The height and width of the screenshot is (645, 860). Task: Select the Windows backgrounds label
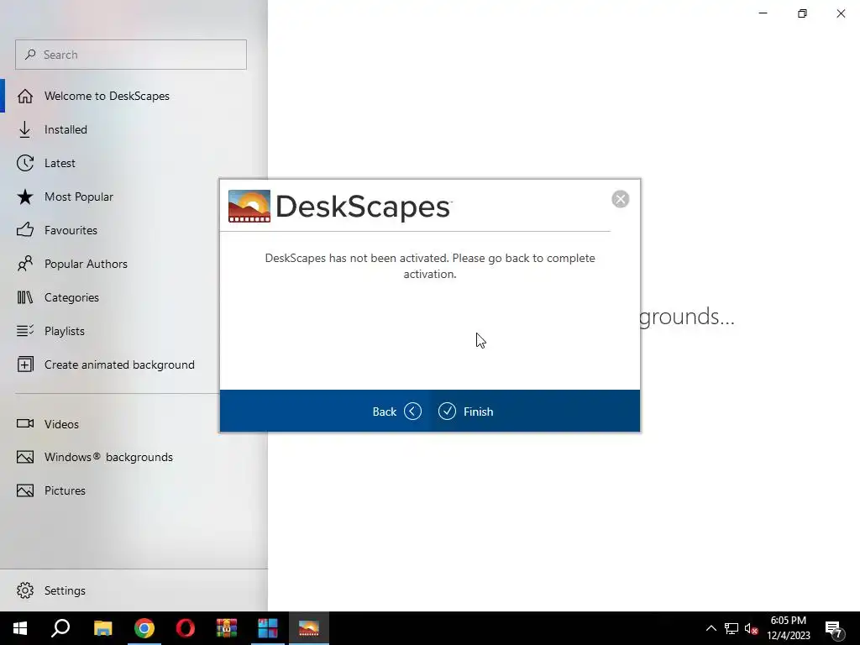[108, 457]
